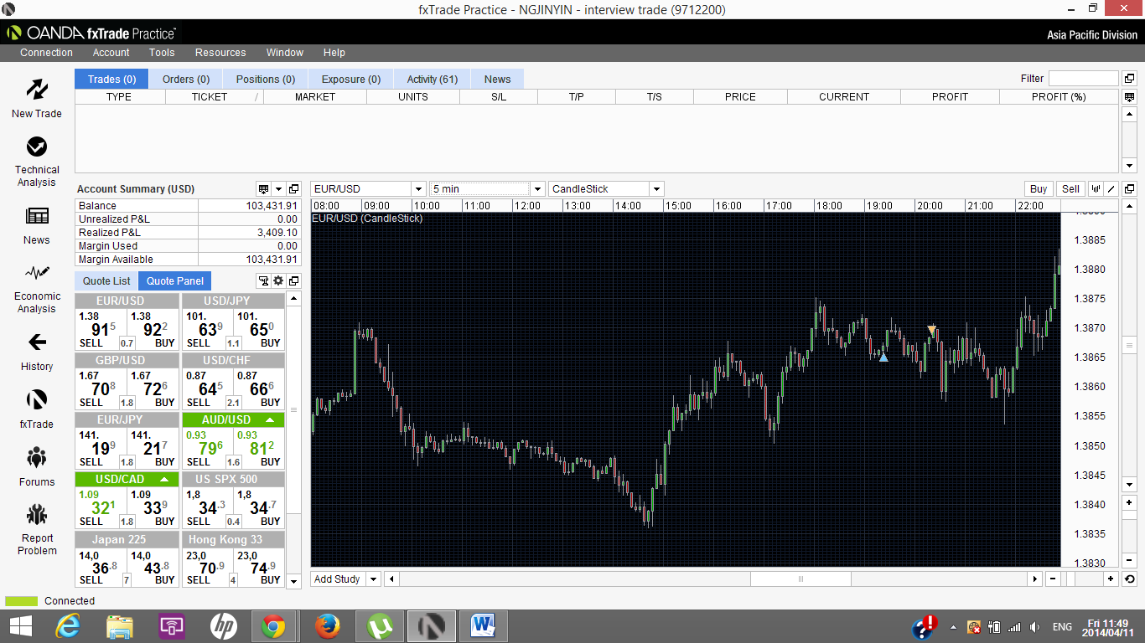Open the Resources menu

pos(220,53)
